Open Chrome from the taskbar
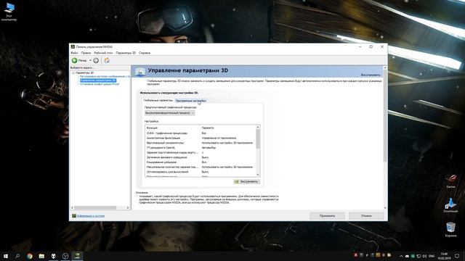 [30, 256]
